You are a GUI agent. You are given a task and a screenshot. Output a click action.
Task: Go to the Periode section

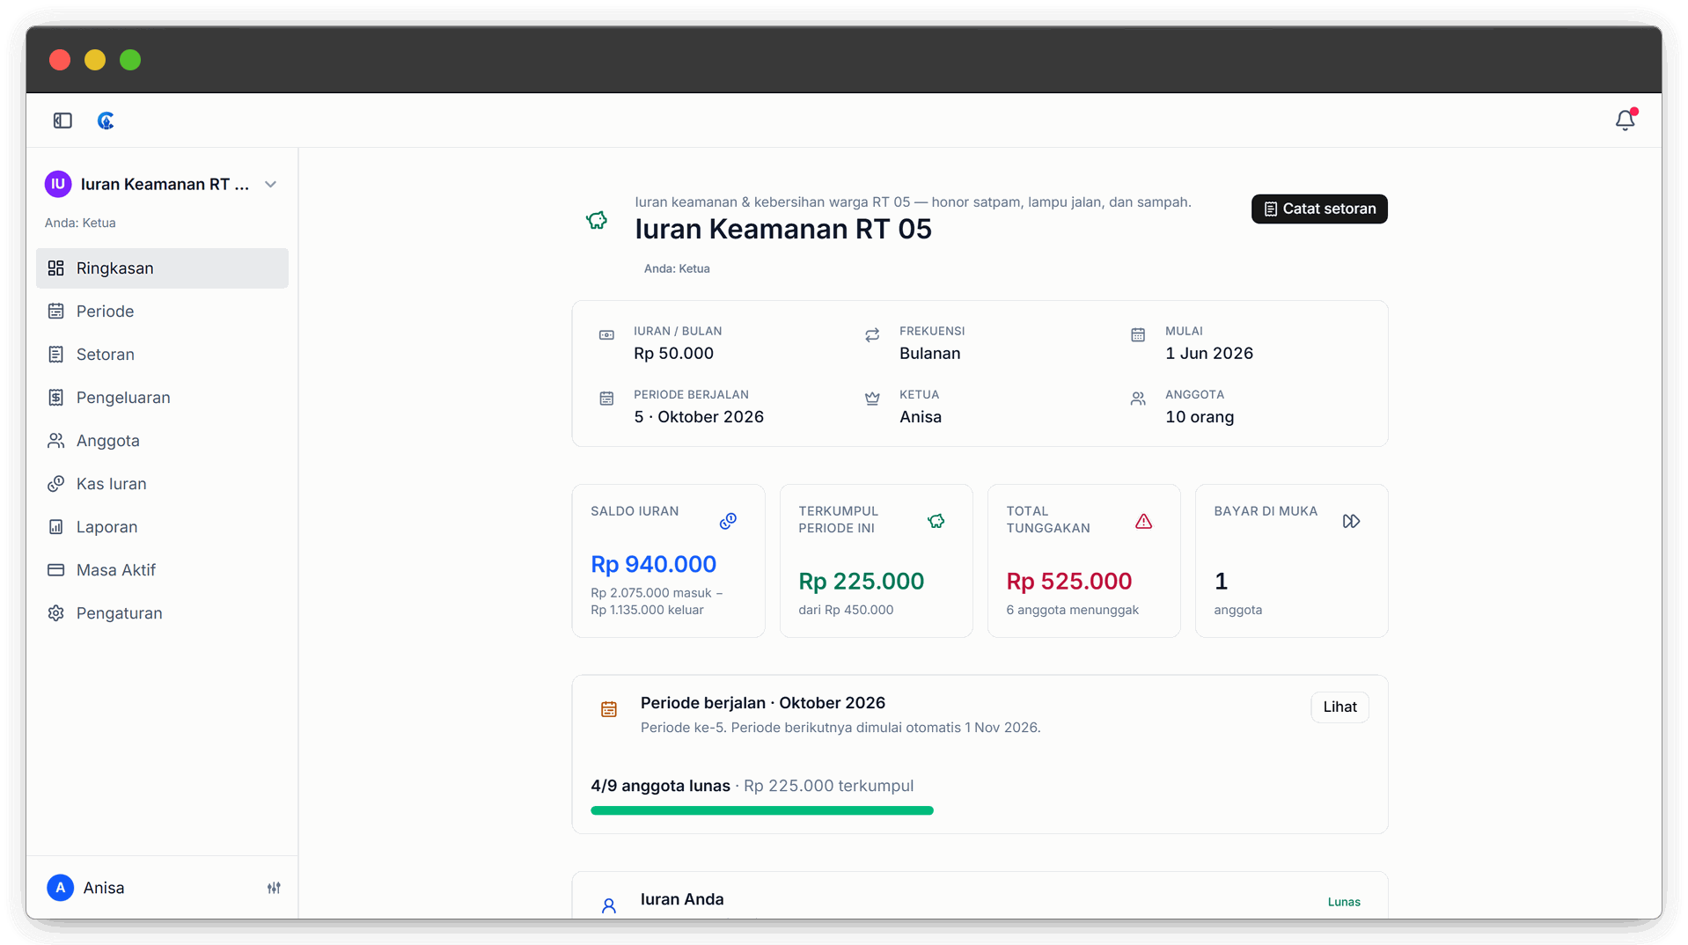coord(162,311)
